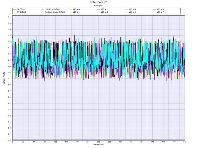197x148 pixels.
Task: Select the VID #3 legend label
Action: point(104,12)
